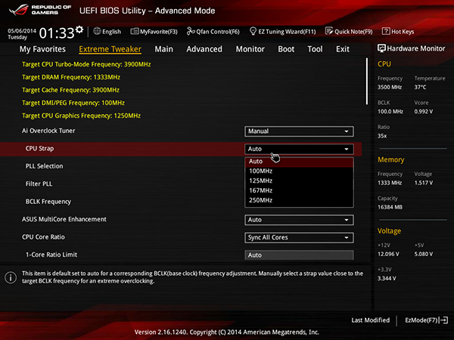The image size is (454, 340).
Task: Go to the Advanced tab
Action: tap(204, 49)
